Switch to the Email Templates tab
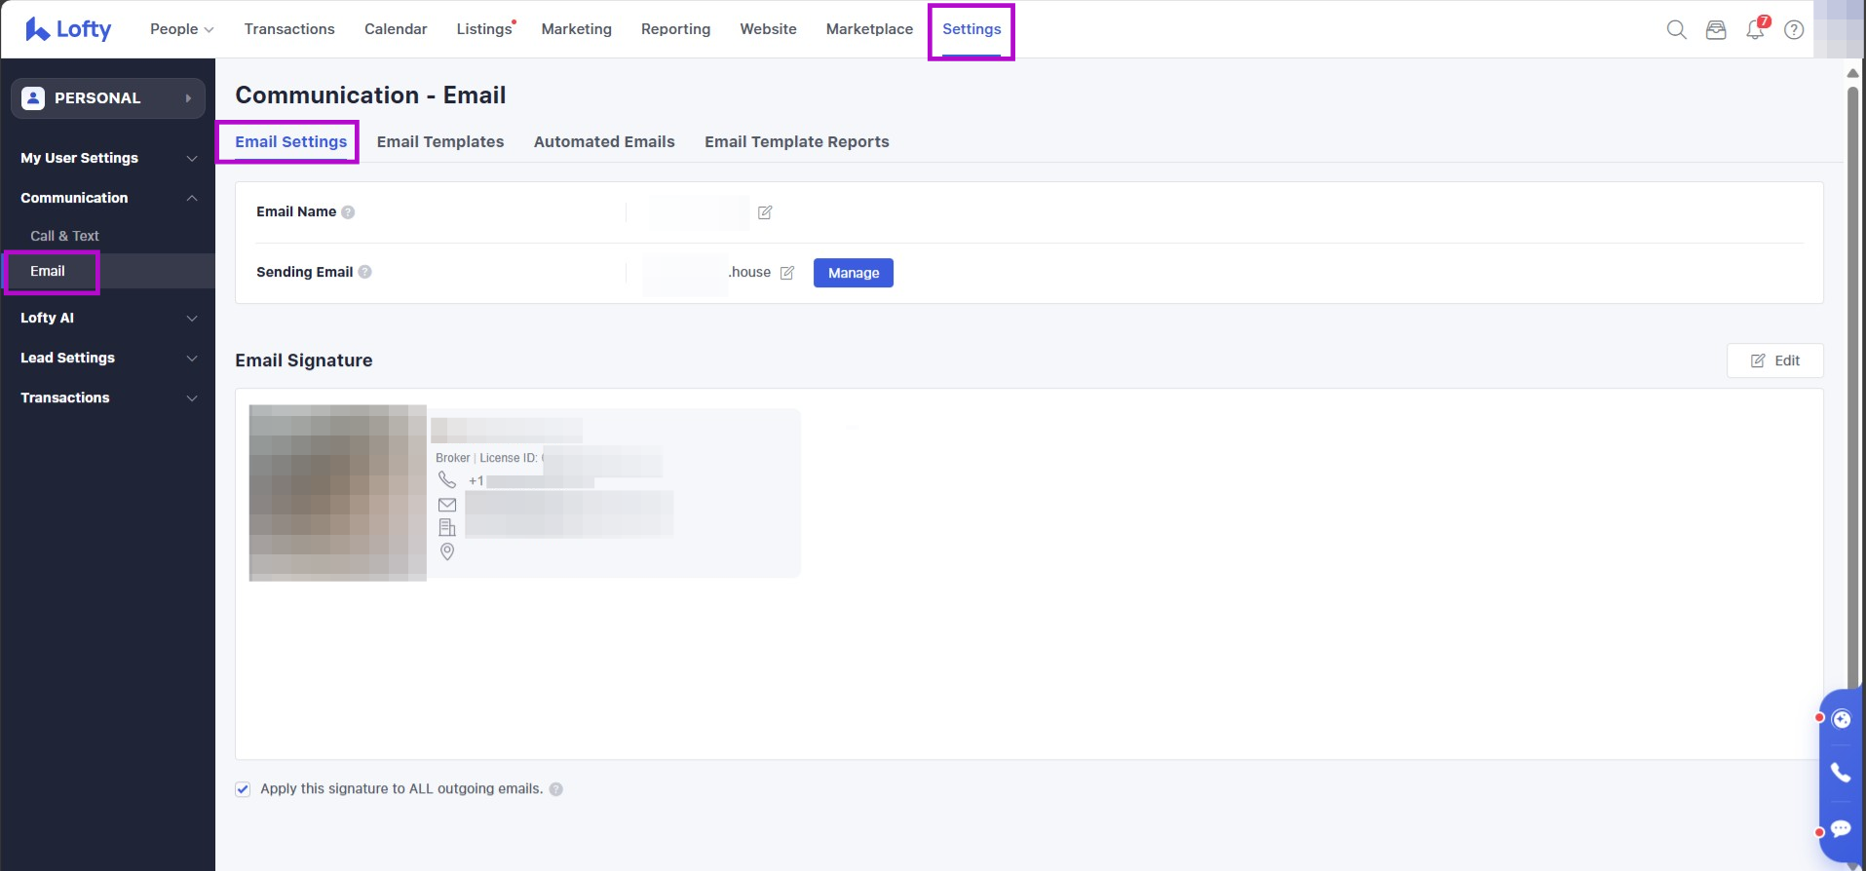The height and width of the screenshot is (871, 1866). pos(440,141)
